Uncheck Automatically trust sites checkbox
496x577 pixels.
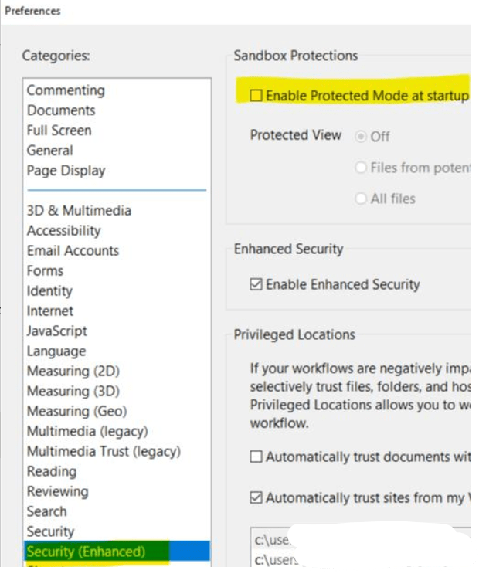(x=256, y=498)
